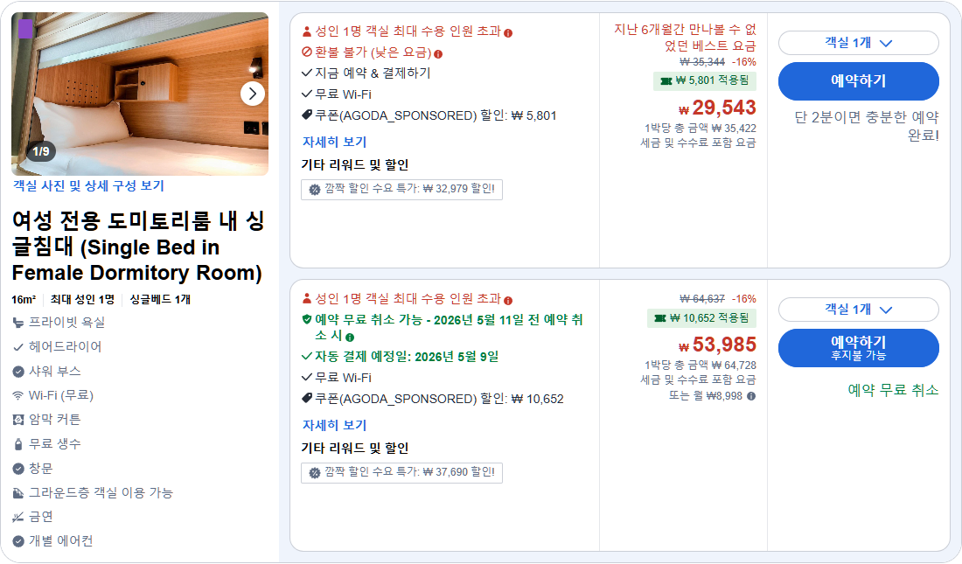Click the discount badge icon in 깜짝 할인 offer
This screenshot has height=564, width=962.
coord(312,190)
